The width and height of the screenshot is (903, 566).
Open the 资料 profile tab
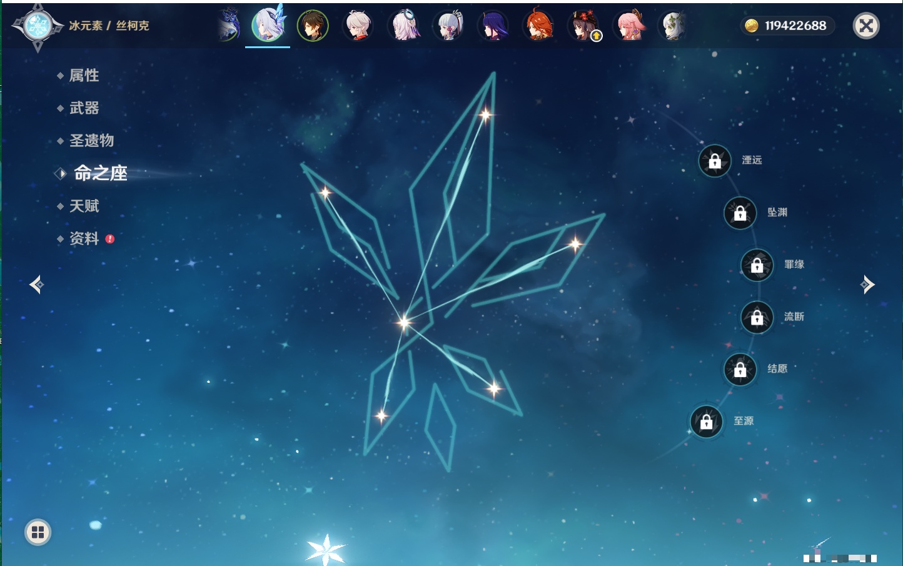84,238
